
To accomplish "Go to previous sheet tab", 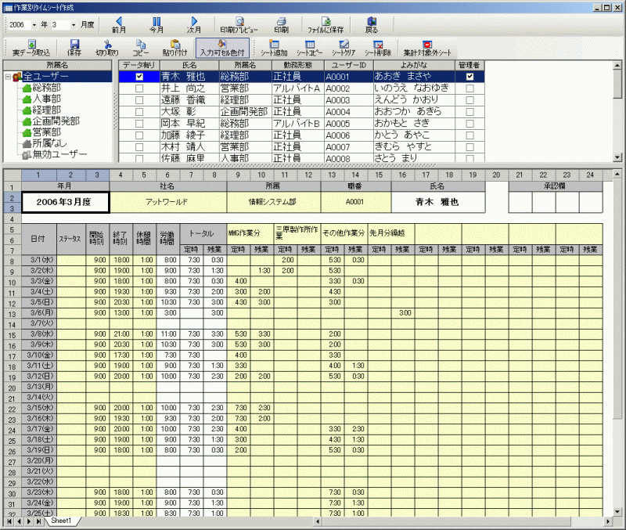I will 19,521.
